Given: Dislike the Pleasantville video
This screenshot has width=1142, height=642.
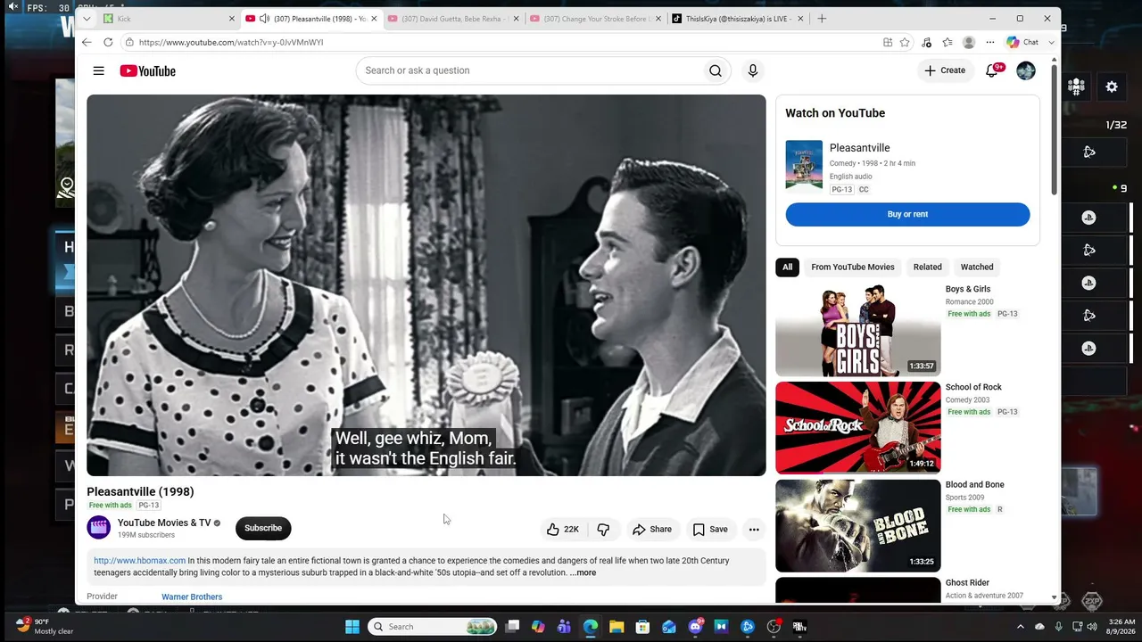Looking at the screenshot, I should pos(603,529).
